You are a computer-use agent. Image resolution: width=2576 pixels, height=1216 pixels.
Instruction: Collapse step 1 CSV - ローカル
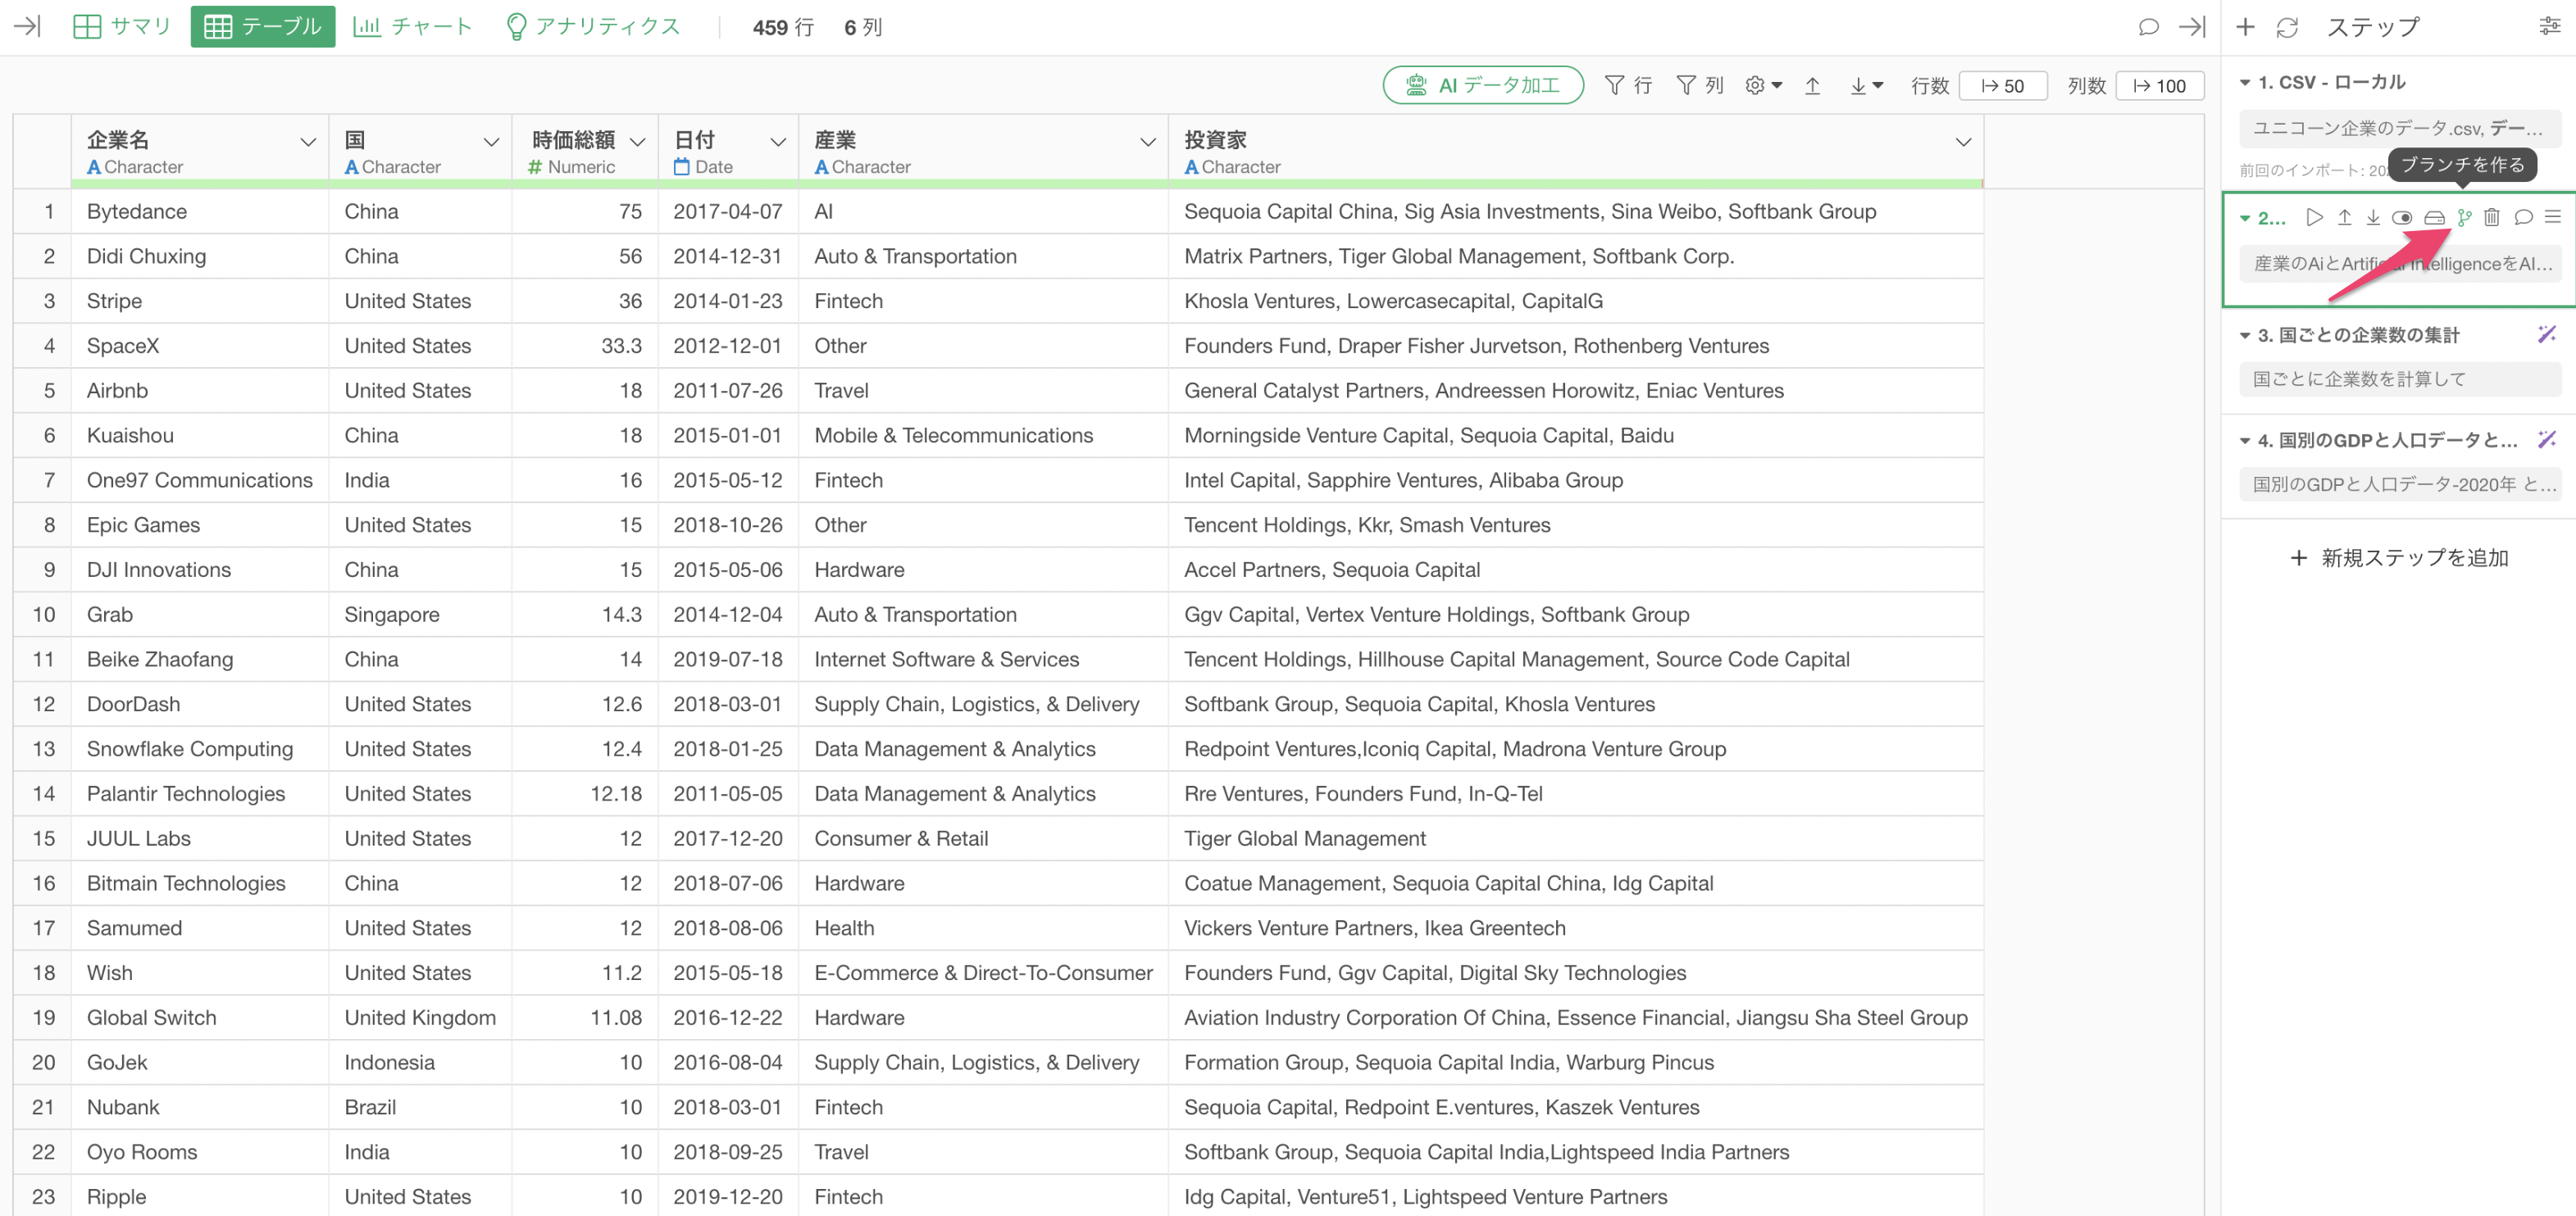2245,83
